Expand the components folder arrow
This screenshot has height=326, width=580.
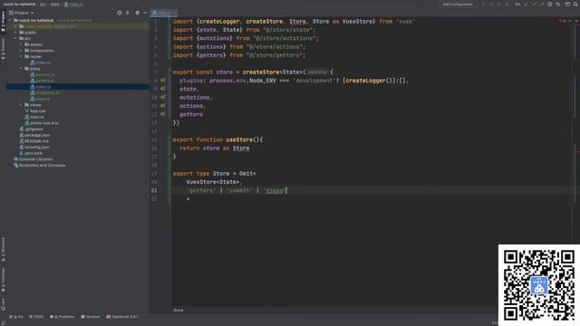[x=21, y=51]
